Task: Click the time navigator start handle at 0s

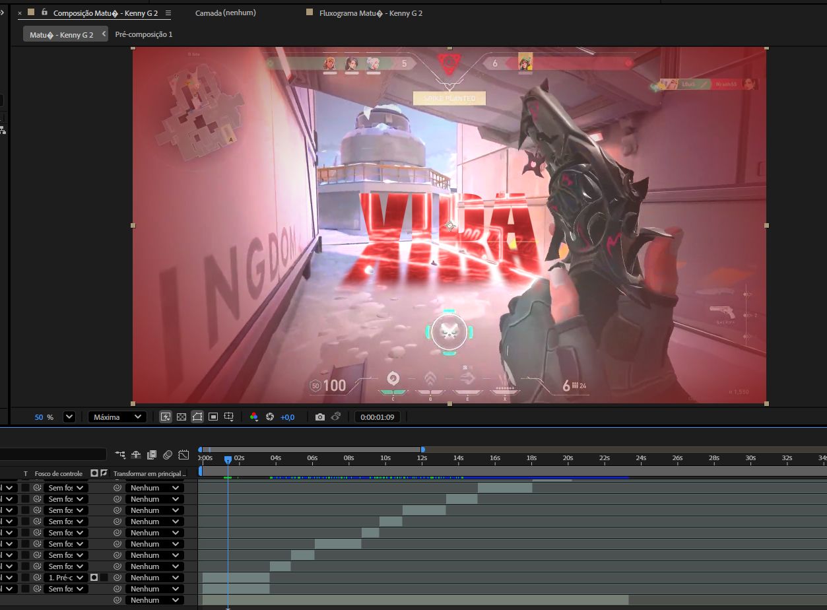Action: point(201,450)
